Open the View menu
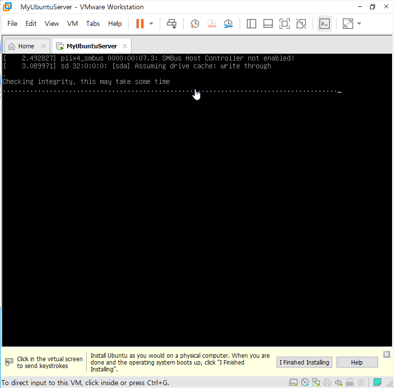394x388 pixels. (x=52, y=23)
